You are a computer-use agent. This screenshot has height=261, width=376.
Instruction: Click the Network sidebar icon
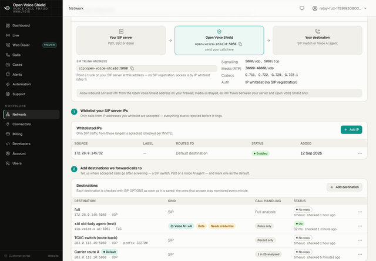[x=8, y=115]
